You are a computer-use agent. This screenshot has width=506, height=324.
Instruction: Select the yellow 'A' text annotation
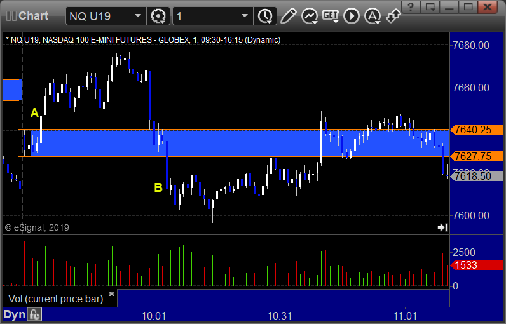click(x=34, y=113)
